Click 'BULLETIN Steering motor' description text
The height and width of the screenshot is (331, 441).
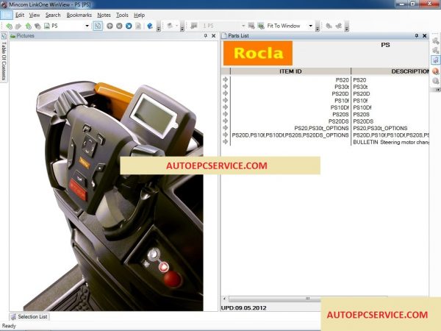(x=391, y=142)
